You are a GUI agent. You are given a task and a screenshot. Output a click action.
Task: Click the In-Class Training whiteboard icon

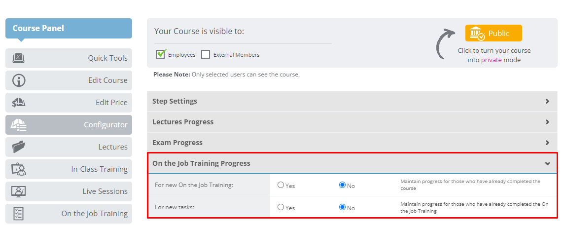coord(19,169)
